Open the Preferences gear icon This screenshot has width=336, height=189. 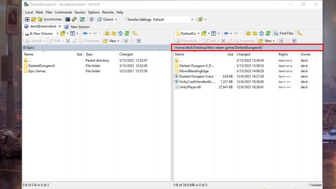[x=92, y=19]
